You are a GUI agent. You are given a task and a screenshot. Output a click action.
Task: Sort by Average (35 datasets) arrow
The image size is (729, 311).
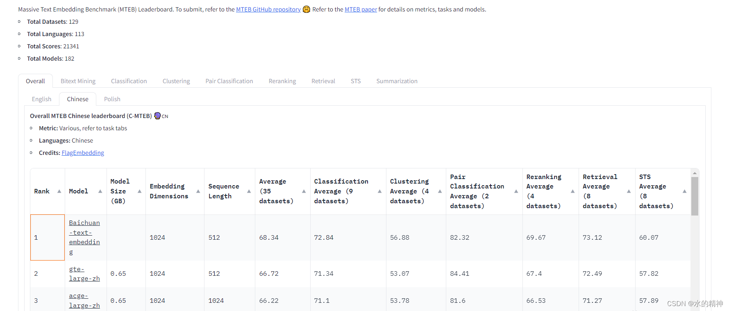click(304, 191)
